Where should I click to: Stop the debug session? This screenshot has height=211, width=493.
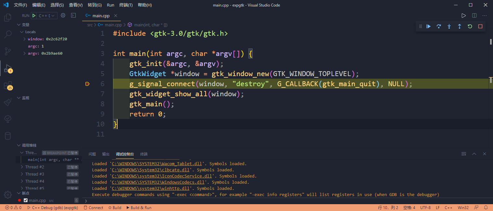tap(480, 26)
